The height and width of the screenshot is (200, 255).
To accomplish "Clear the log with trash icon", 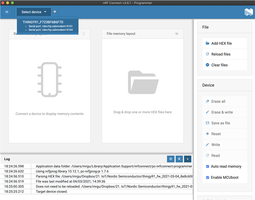I will pyautogui.click(x=179, y=159).
